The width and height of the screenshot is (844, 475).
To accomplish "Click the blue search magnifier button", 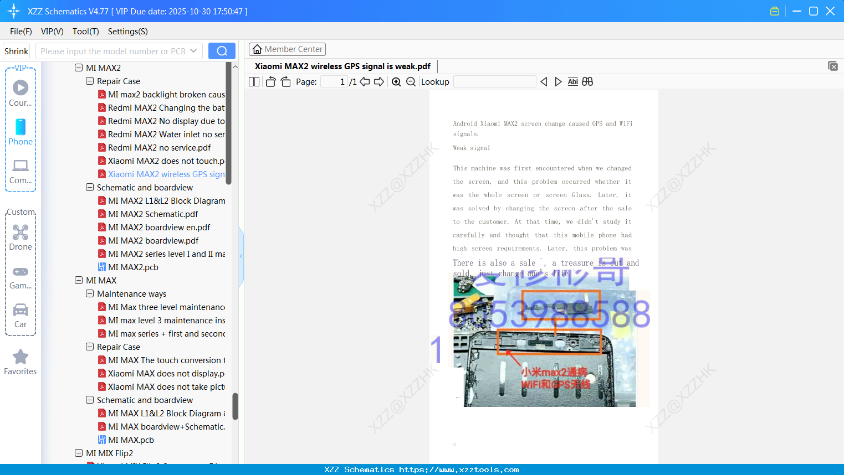I will click(x=222, y=51).
